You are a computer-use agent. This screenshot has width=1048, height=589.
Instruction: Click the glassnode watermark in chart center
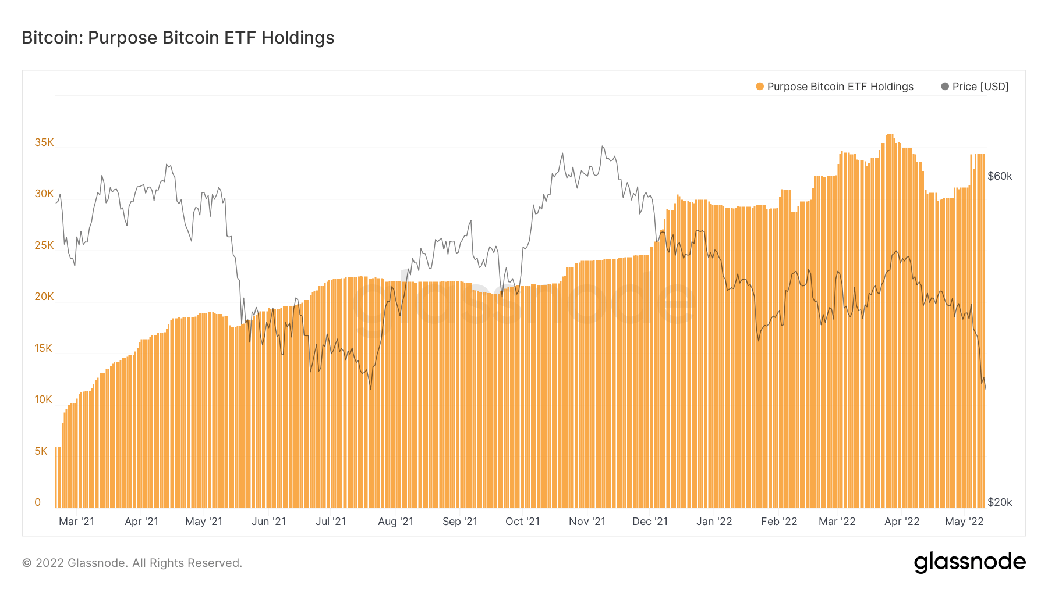click(524, 302)
